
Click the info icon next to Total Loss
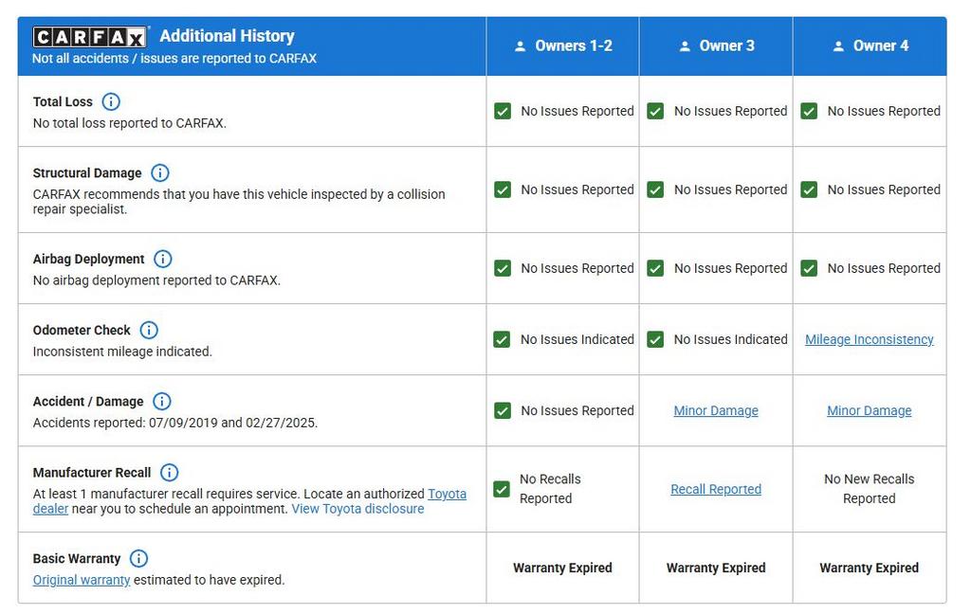(x=111, y=101)
